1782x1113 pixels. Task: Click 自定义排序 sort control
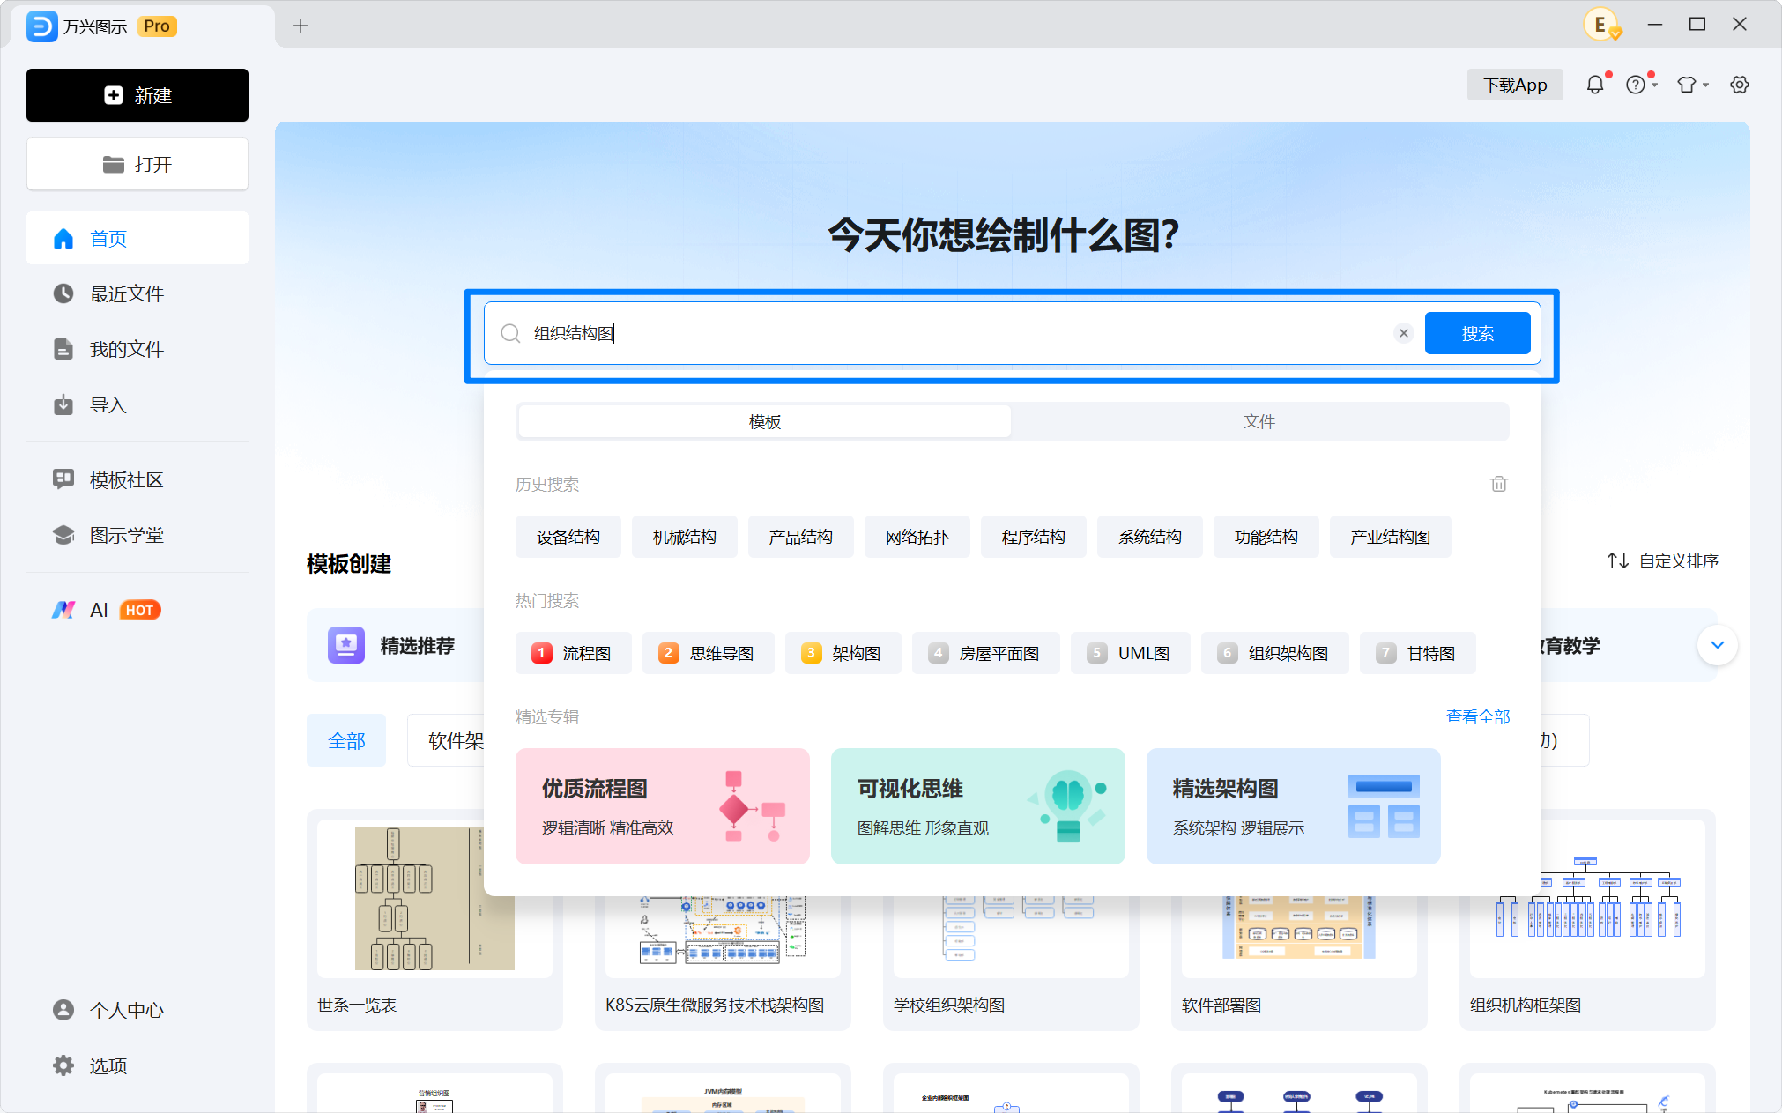click(1662, 560)
